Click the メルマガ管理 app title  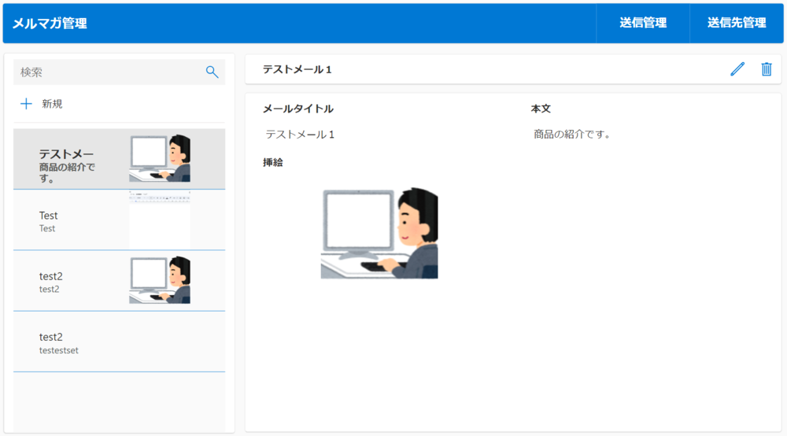50,23
